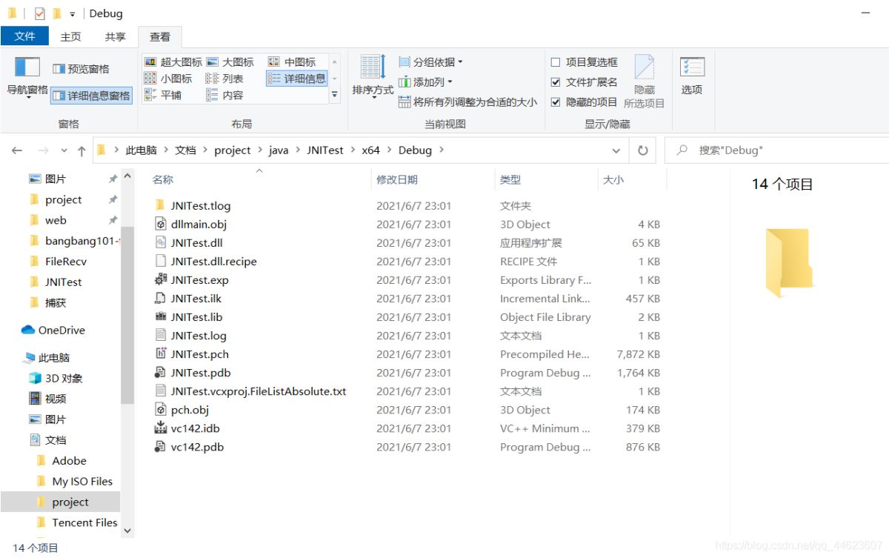The image size is (889, 558).
Task: Switch to medium icons (中图标) view
Action: [x=292, y=62]
